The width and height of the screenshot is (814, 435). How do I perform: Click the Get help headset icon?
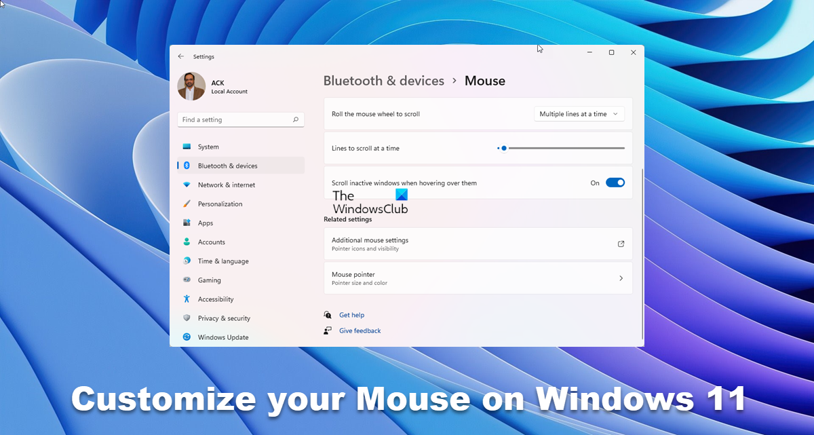click(328, 315)
